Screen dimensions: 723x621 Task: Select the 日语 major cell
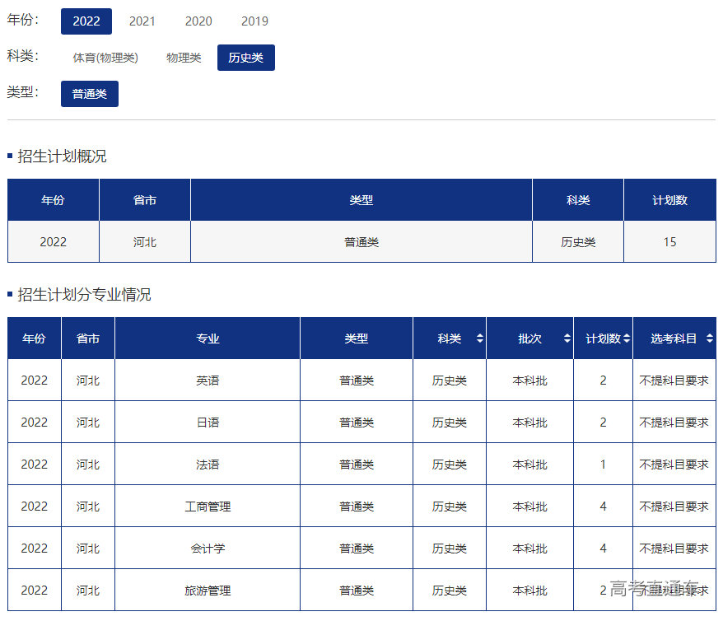coord(208,423)
